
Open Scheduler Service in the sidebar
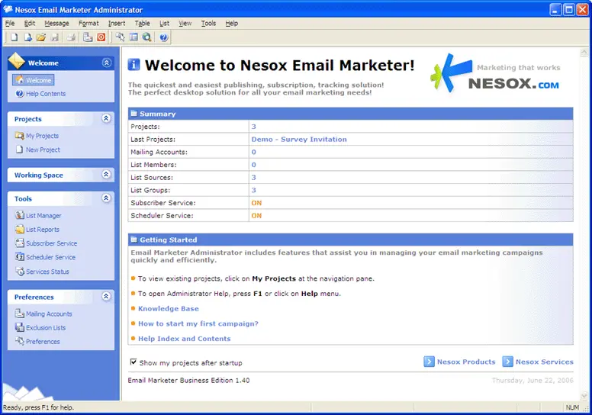50,257
